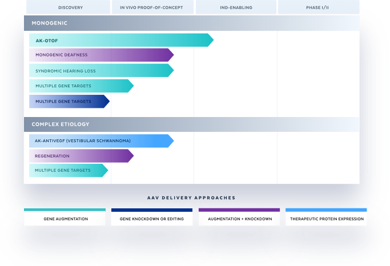
Task: Open the AK-OTOF pipeline bar
Action: pyautogui.click(x=121, y=41)
